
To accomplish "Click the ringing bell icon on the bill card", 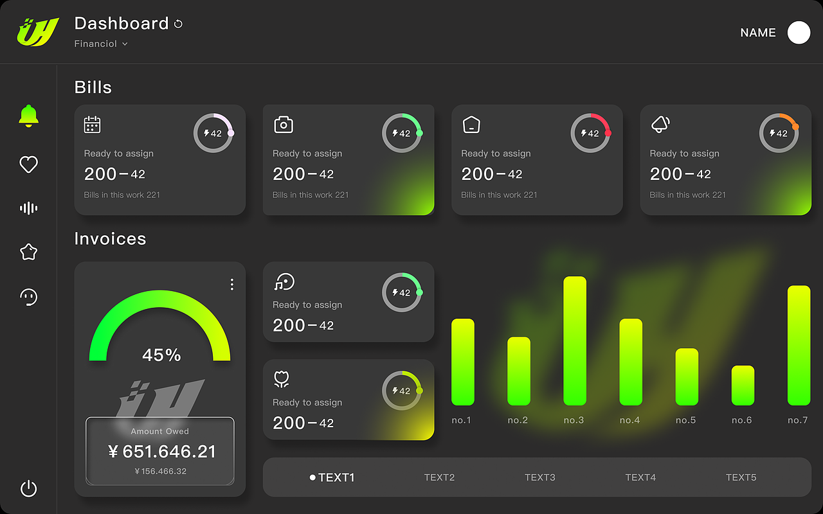I will click(660, 125).
